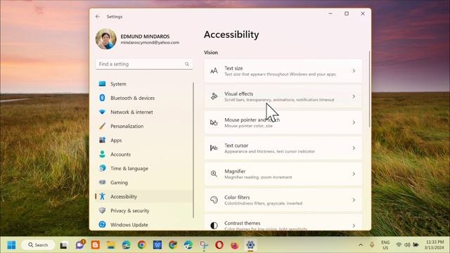
Task: Click the Color filters palette icon
Action: [x=214, y=200]
